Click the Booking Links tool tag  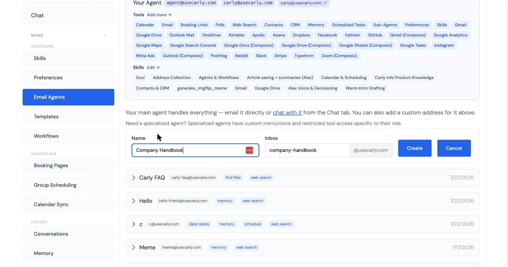(x=194, y=25)
